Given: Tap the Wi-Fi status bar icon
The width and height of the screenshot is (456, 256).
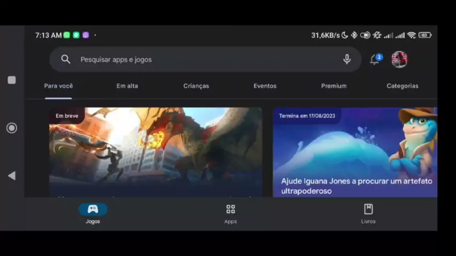Looking at the screenshot, I should click(411, 35).
